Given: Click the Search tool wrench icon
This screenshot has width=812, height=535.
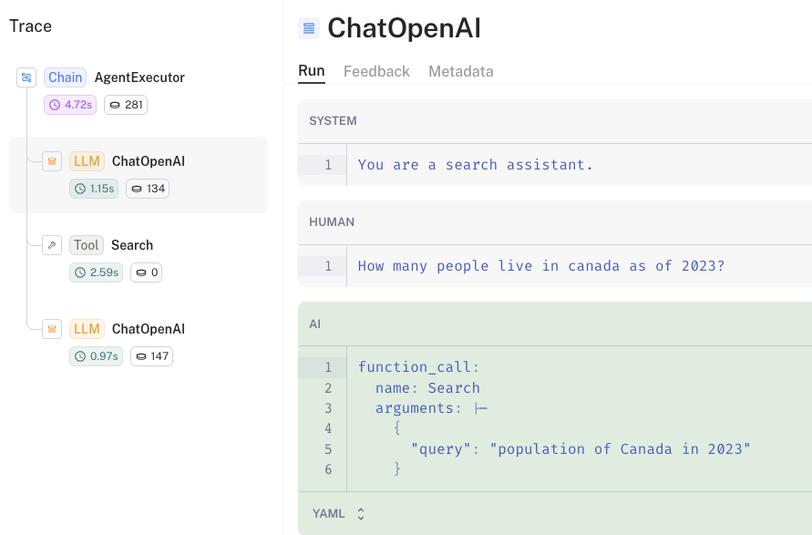Looking at the screenshot, I should point(52,245).
